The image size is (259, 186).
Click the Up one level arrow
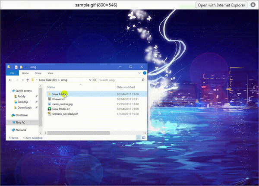[x=28, y=80]
